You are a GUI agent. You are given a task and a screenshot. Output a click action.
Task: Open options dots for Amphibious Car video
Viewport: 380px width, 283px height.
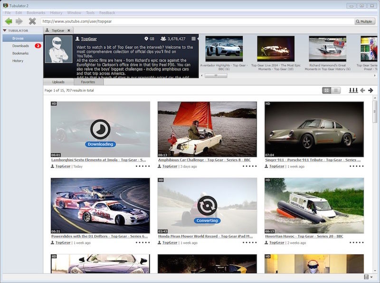pos(250,166)
